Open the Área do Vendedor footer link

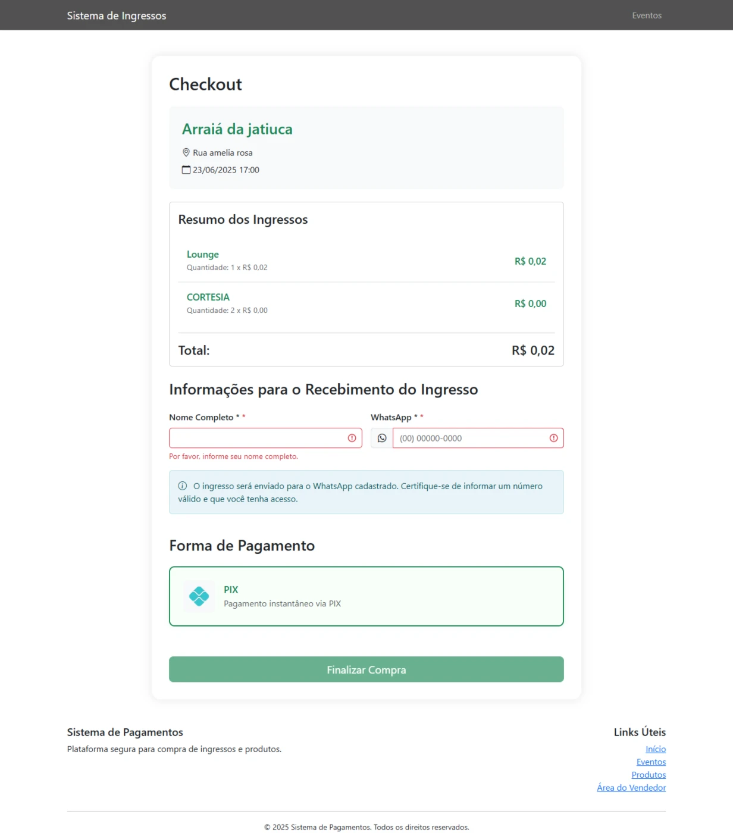coord(631,788)
